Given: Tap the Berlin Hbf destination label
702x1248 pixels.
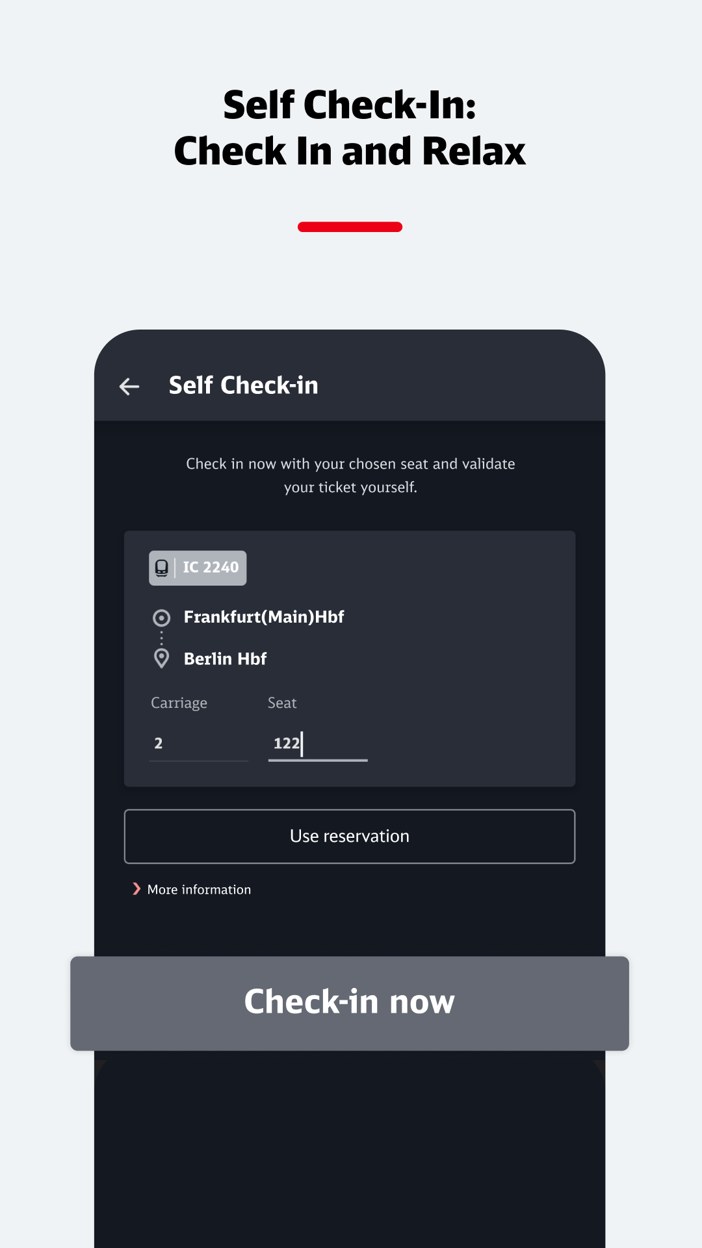Looking at the screenshot, I should 225,658.
